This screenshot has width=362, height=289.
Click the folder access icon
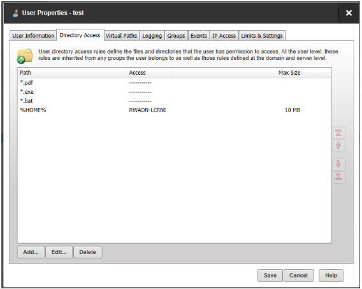tap(25, 56)
